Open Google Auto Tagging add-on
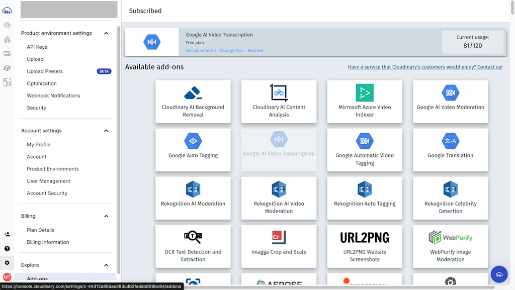 193,150
